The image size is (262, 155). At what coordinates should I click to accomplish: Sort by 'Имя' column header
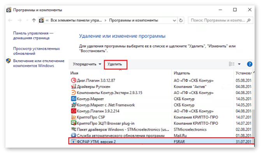coord(74,73)
